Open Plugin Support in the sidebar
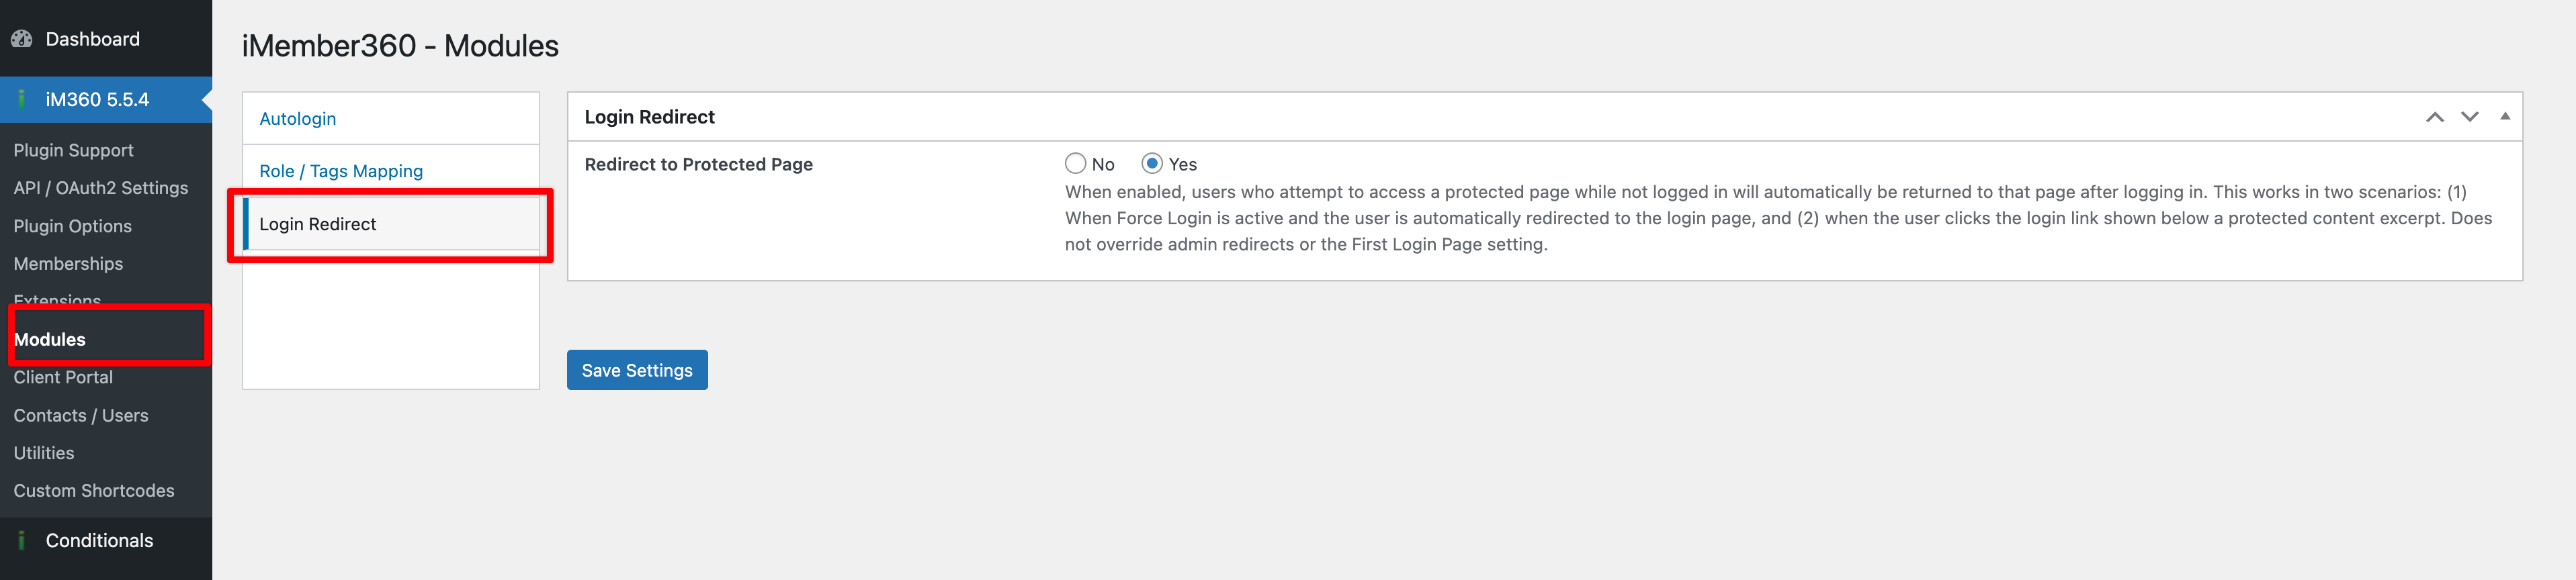The height and width of the screenshot is (580, 2576). [73, 150]
